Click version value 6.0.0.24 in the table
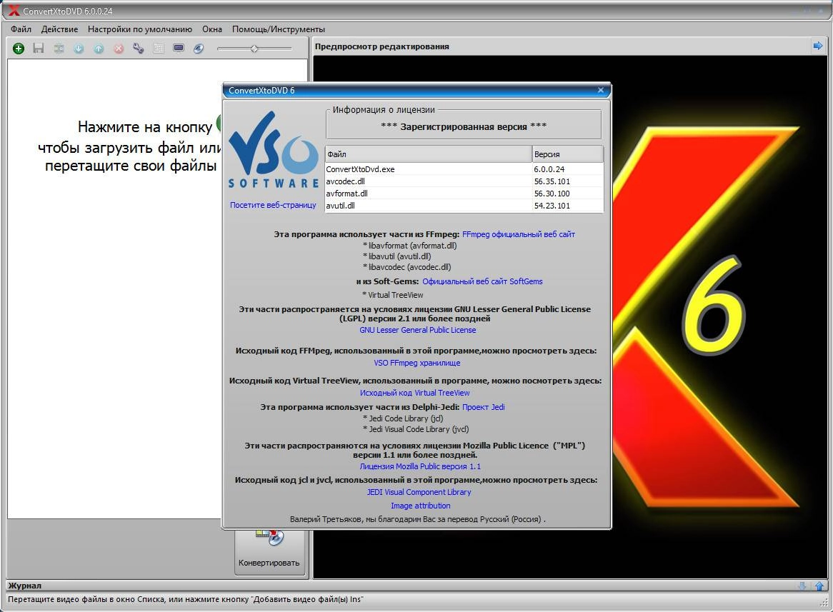The height and width of the screenshot is (612, 833). 549,169
